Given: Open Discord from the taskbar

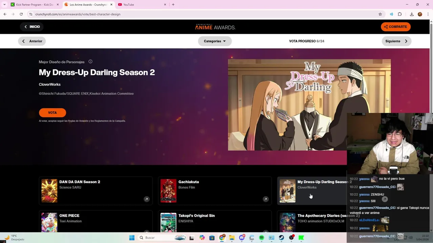Looking at the screenshot, I should coord(242,238).
